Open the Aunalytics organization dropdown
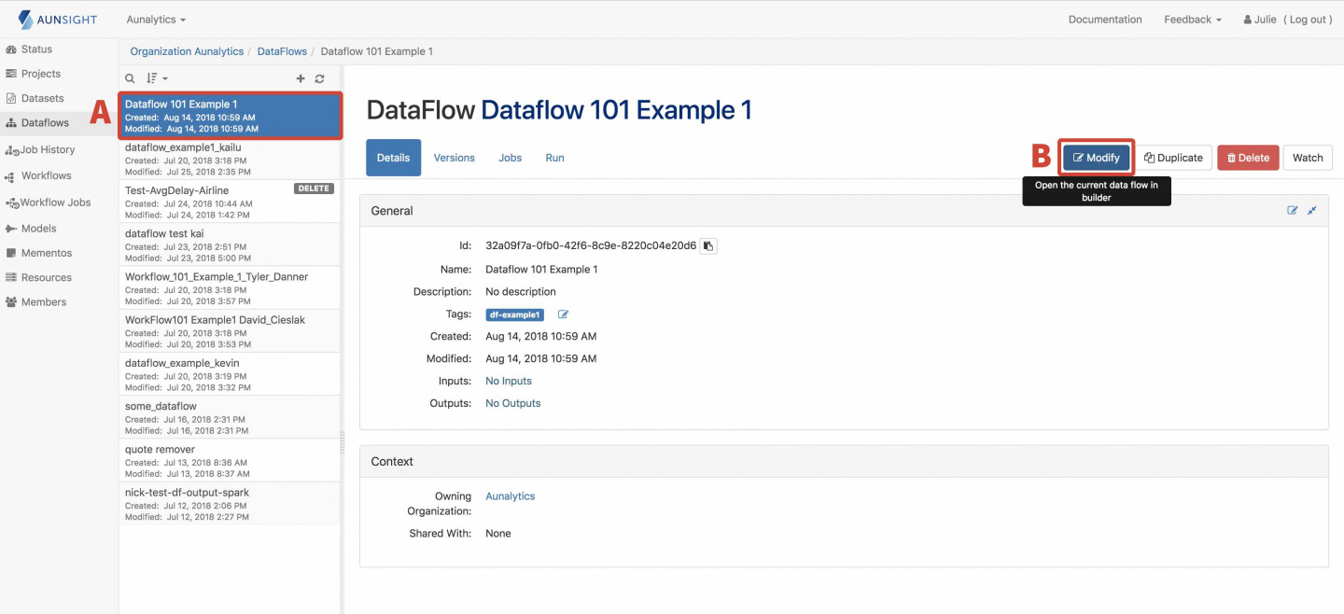The width and height of the screenshot is (1344, 614). click(x=156, y=20)
